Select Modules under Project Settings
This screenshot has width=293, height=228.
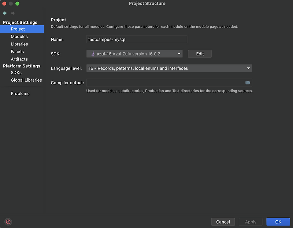[20, 36]
